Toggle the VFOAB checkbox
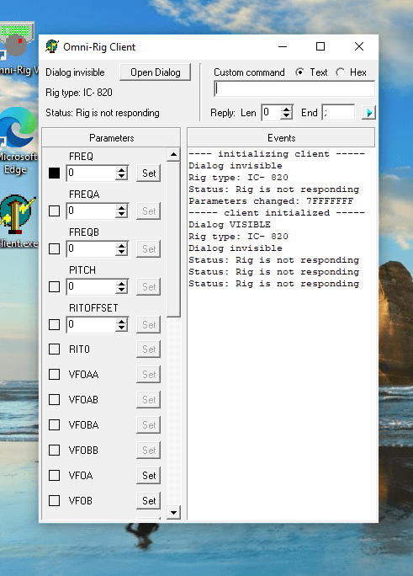Image resolution: width=413 pixels, height=576 pixels. 55,400
